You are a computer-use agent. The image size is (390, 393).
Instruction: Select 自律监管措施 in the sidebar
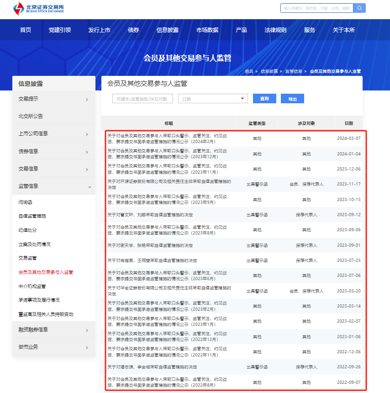tap(32, 216)
